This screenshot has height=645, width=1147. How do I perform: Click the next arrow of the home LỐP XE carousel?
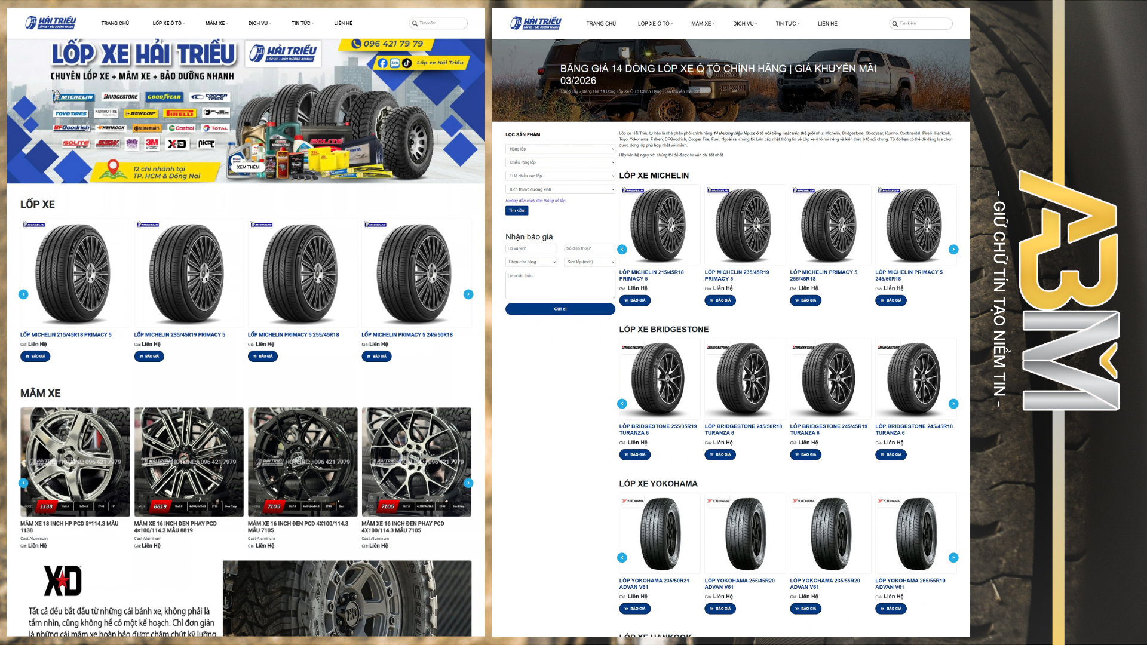468,294
